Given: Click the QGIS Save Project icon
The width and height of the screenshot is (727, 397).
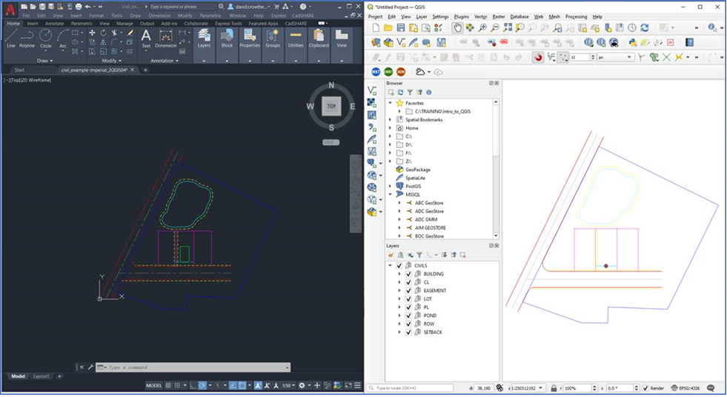Looking at the screenshot, I should (x=401, y=28).
